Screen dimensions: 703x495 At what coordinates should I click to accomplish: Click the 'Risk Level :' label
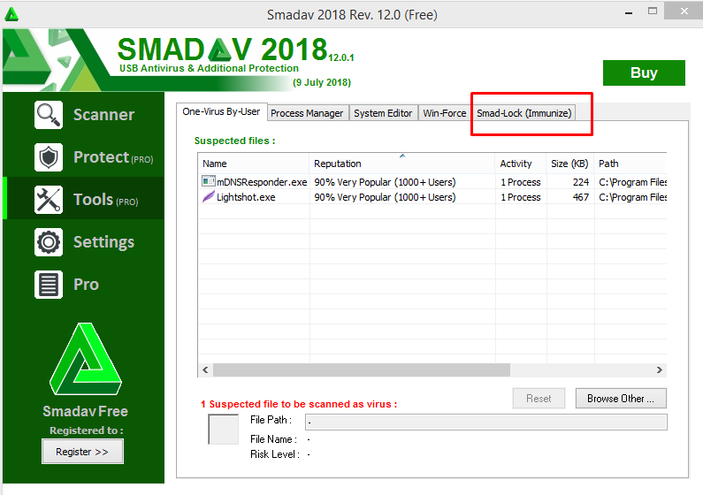point(275,454)
